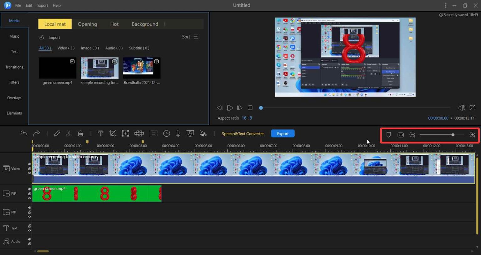Start voice-over with the microphone icon
481x255 pixels.
click(178, 133)
